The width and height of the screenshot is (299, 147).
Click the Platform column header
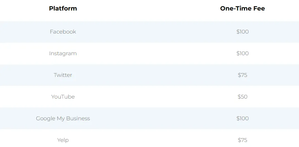pos(63,8)
